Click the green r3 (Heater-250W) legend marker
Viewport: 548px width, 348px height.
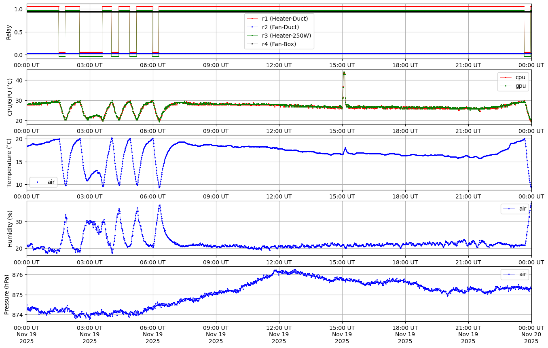tap(252, 36)
